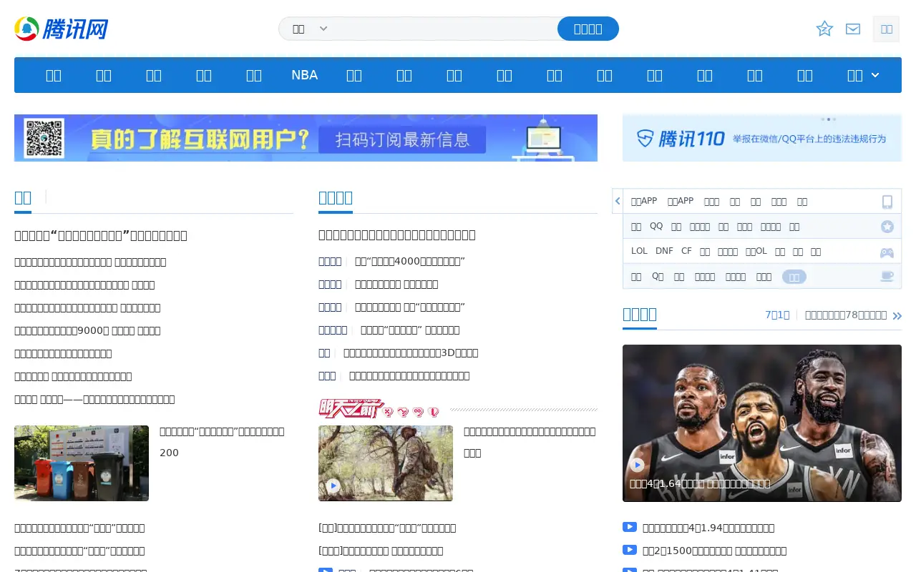Viewport: 916px width, 572px height.
Task: Play the video on the soldier thumbnail
Action: tap(333, 486)
